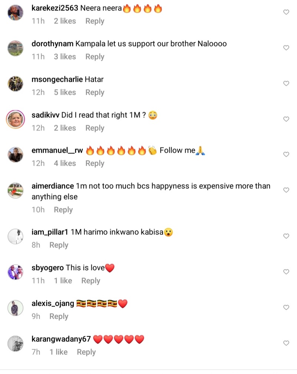297x374 pixels.
Task: Visit karangwadany67's profile via username
Action: [x=61, y=339]
